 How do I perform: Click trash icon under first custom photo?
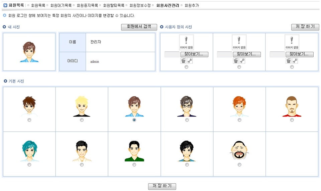[183, 61]
